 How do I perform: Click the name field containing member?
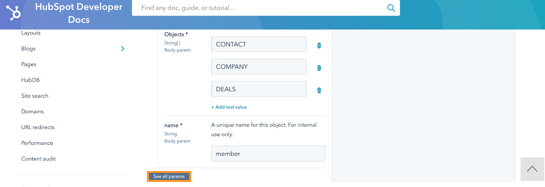(x=268, y=154)
